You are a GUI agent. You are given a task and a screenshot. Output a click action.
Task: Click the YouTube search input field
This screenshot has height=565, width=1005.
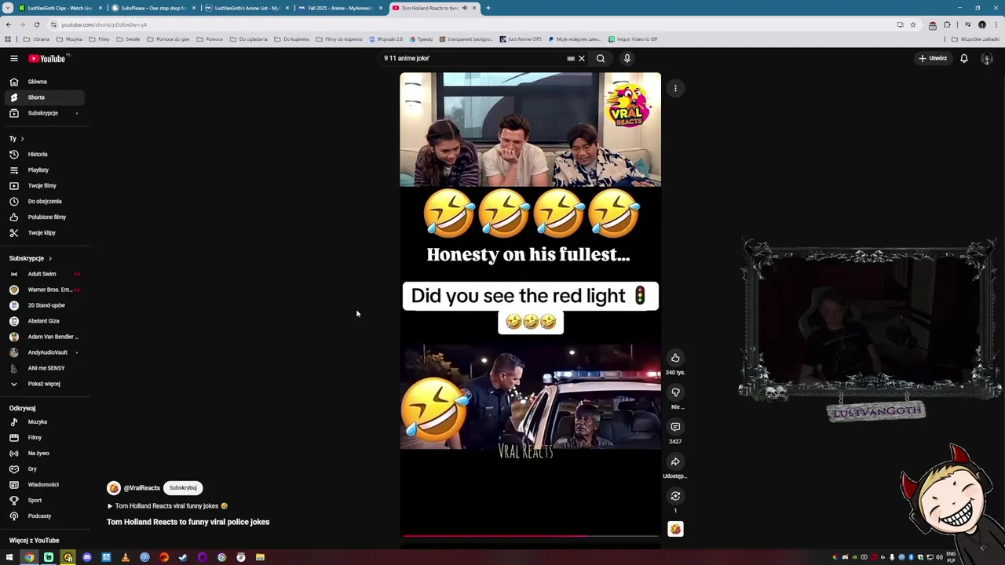pos(471,58)
